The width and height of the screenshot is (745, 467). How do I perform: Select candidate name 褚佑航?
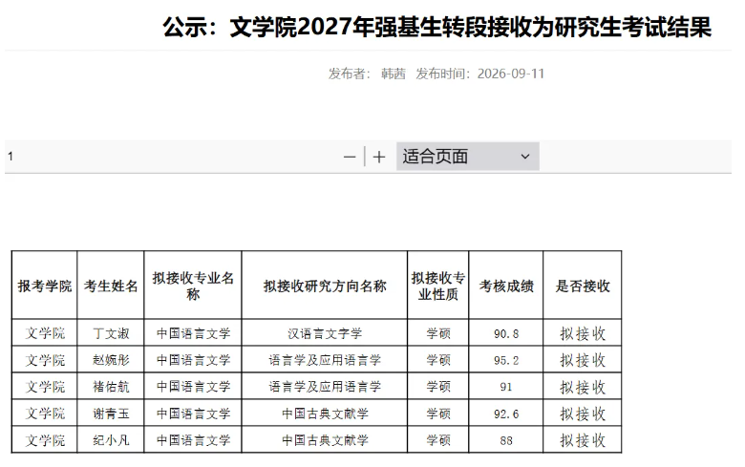tap(111, 386)
